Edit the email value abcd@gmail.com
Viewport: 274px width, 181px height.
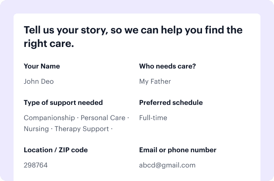point(167,165)
